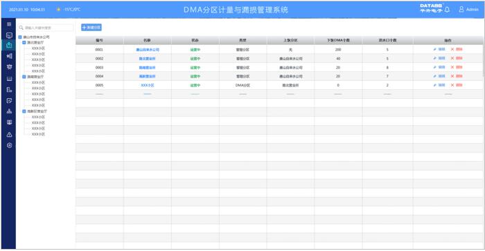Screen dimensions: 485x251
Task: Click the 200 sub-DMA count cell
Action: tap(338, 50)
